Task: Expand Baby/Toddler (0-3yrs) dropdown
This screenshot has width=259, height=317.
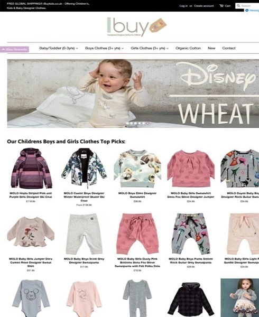Action: [59, 48]
